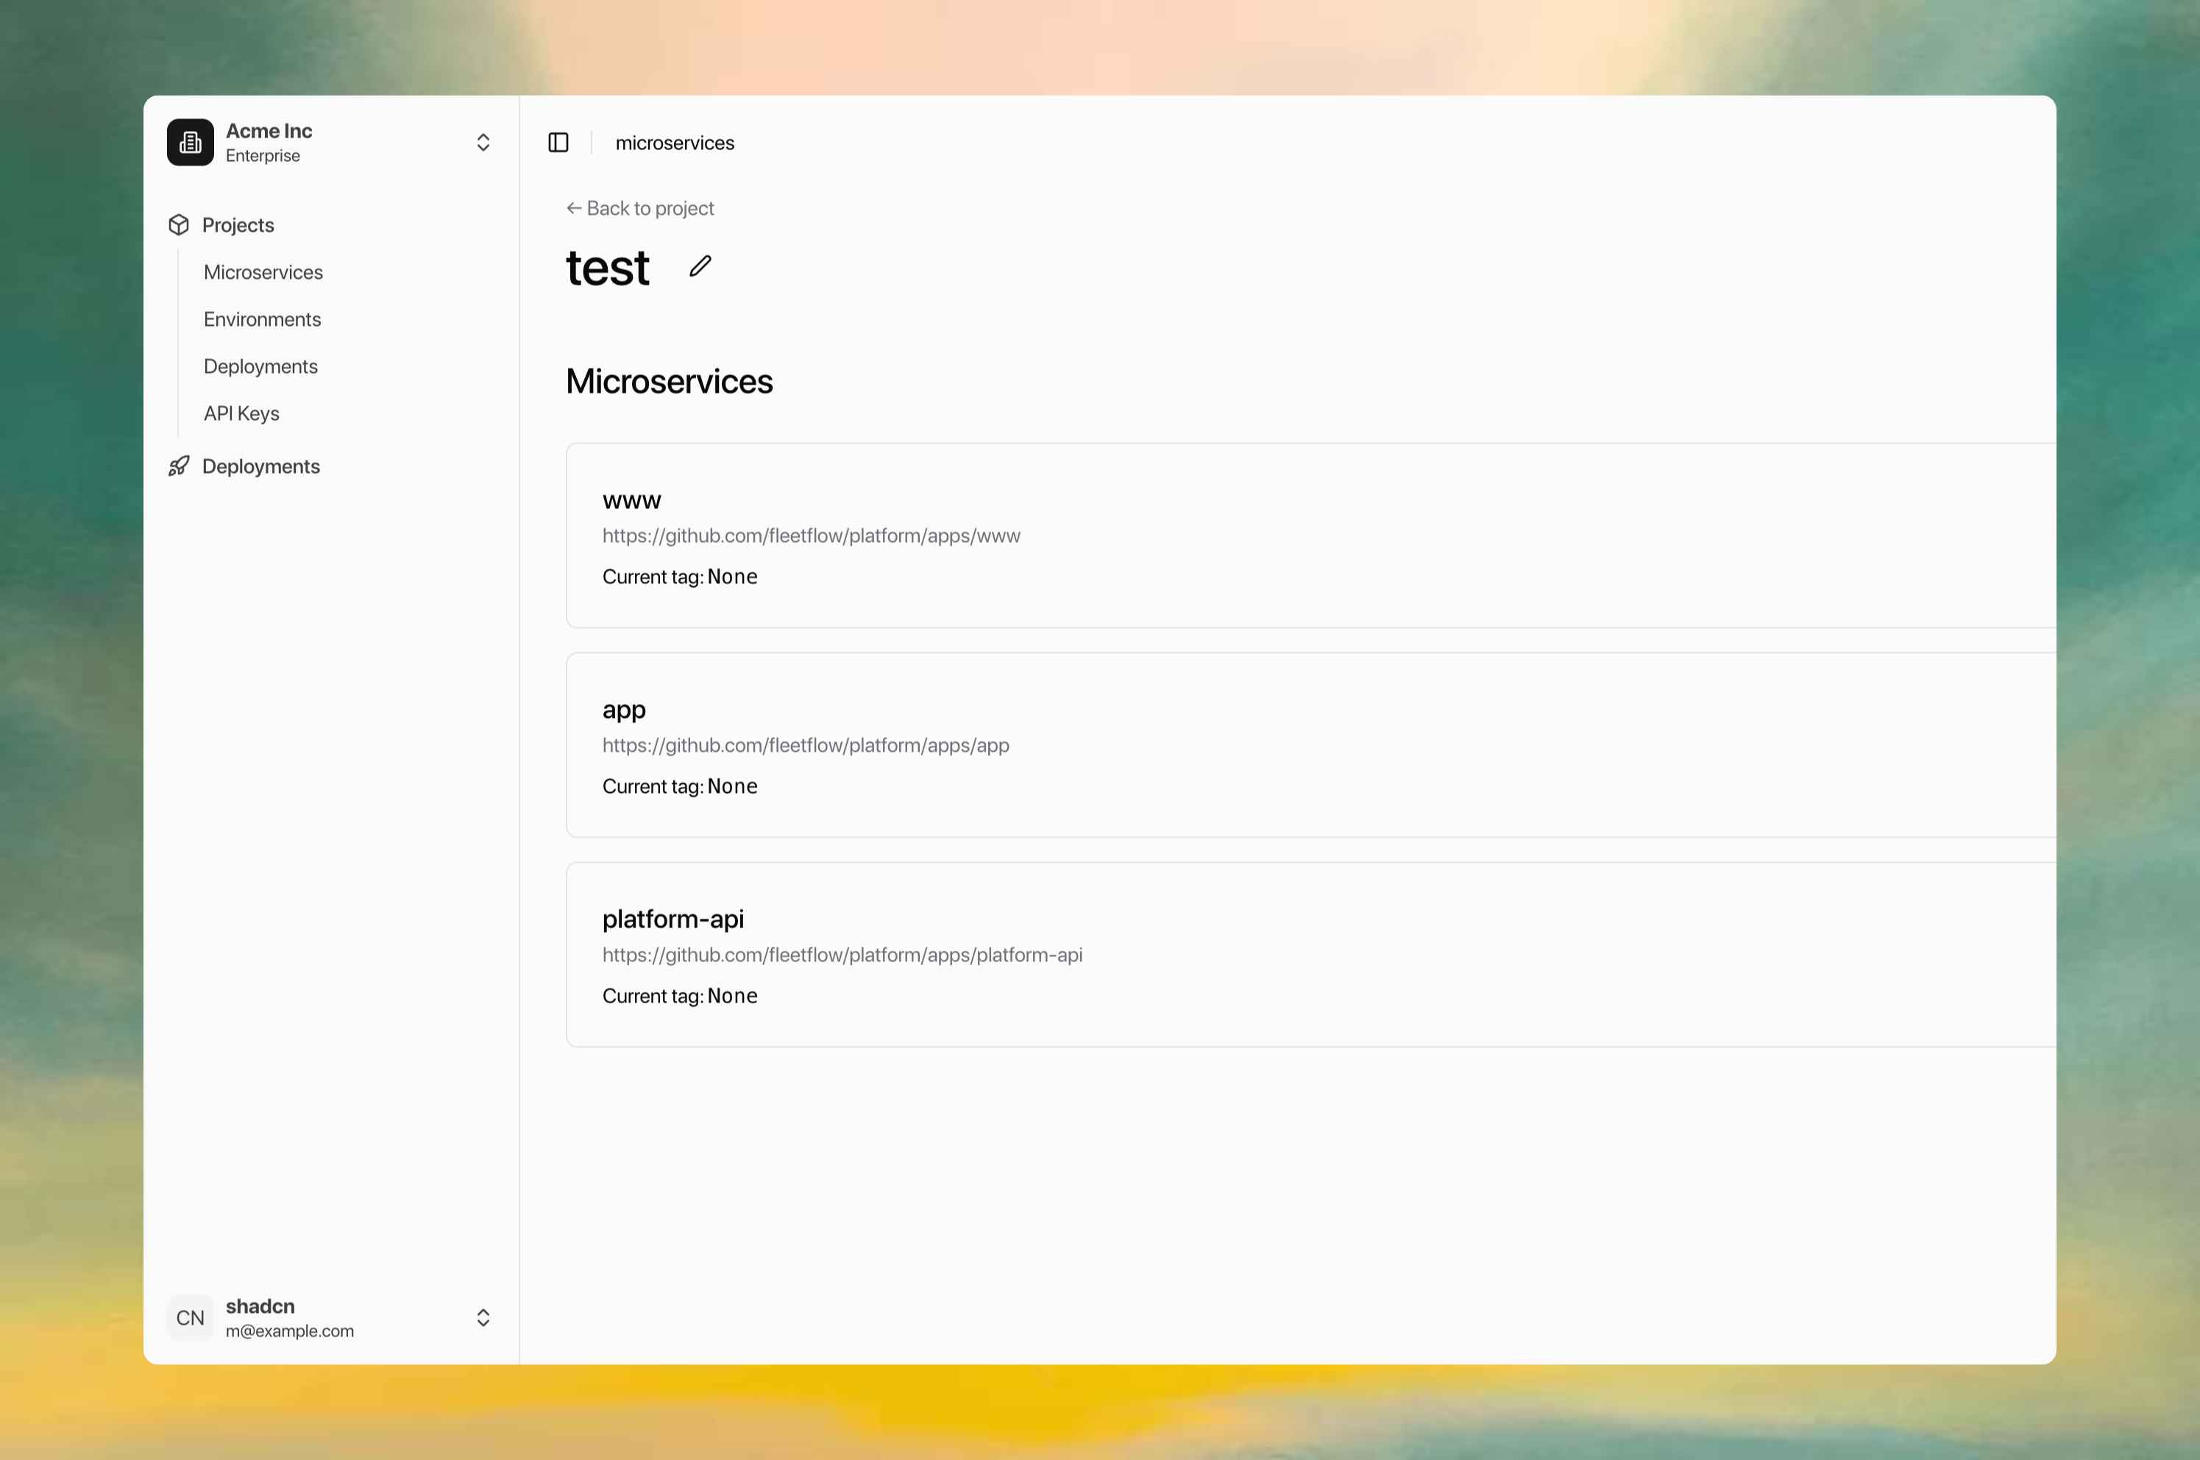
Task: Click the microservices breadcrumb text
Action: pyautogui.click(x=674, y=143)
